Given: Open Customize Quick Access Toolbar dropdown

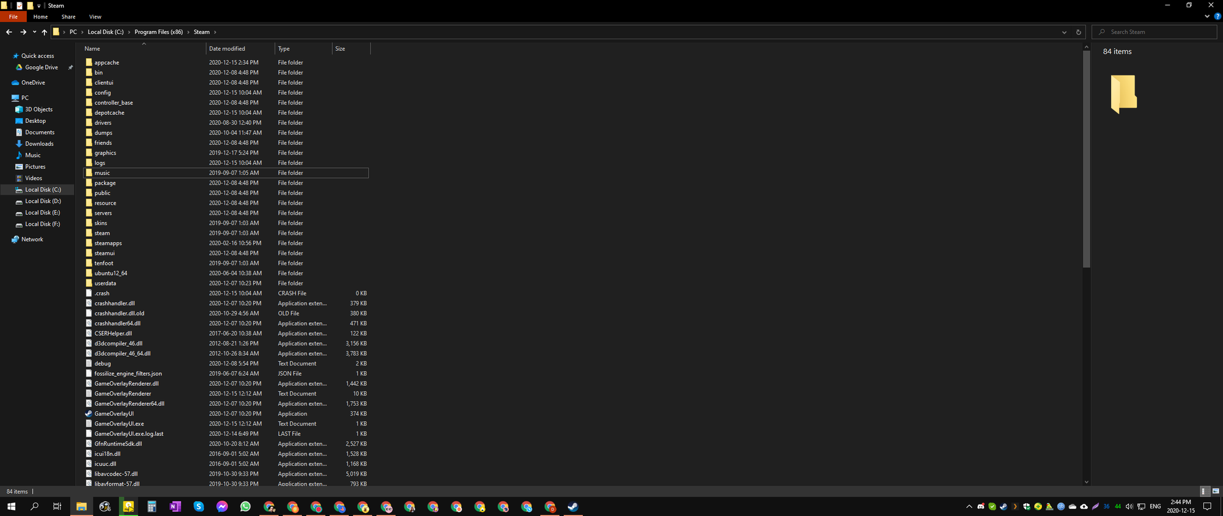Looking at the screenshot, I should click(39, 6).
